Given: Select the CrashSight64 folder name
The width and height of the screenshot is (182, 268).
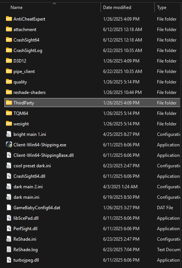Looking at the screenshot, I should 27,40.
